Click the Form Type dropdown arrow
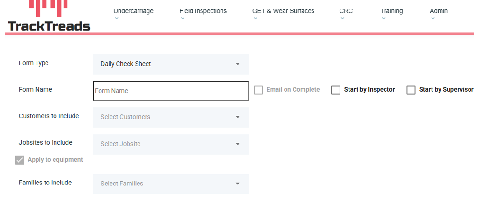 (x=238, y=64)
